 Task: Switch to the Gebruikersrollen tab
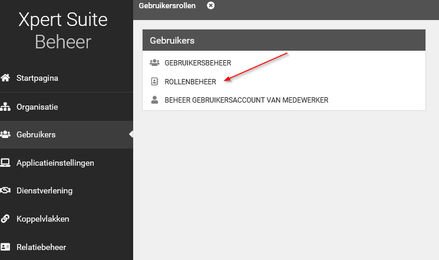[x=167, y=6]
